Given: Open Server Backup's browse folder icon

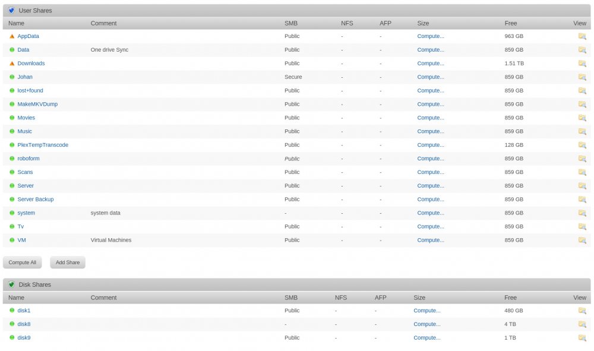Looking at the screenshot, I should [582, 200].
